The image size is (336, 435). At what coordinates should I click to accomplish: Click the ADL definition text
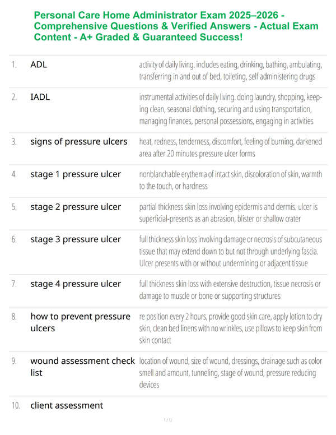click(231, 71)
